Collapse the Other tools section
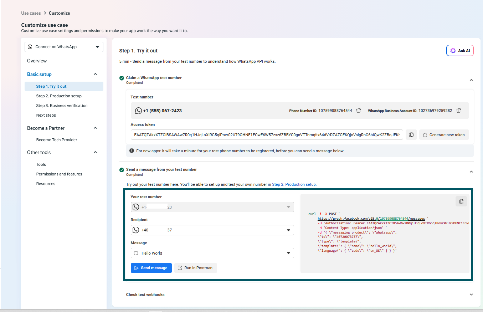The width and height of the screenshot is (483, 312). point(95,152)
